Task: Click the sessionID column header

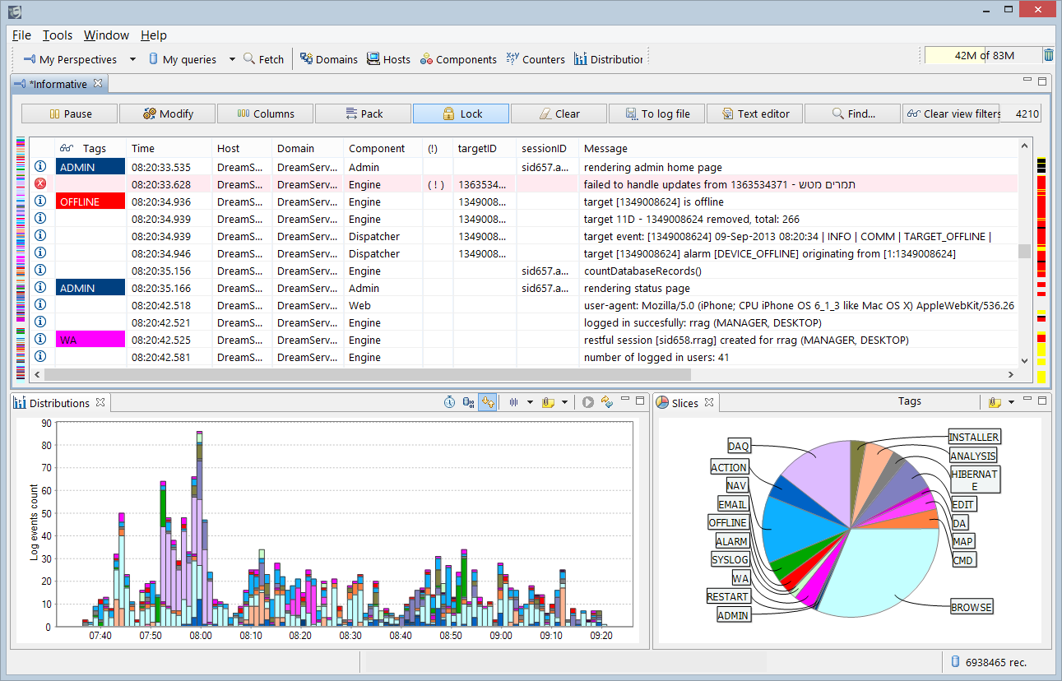Action: point(547,148)
